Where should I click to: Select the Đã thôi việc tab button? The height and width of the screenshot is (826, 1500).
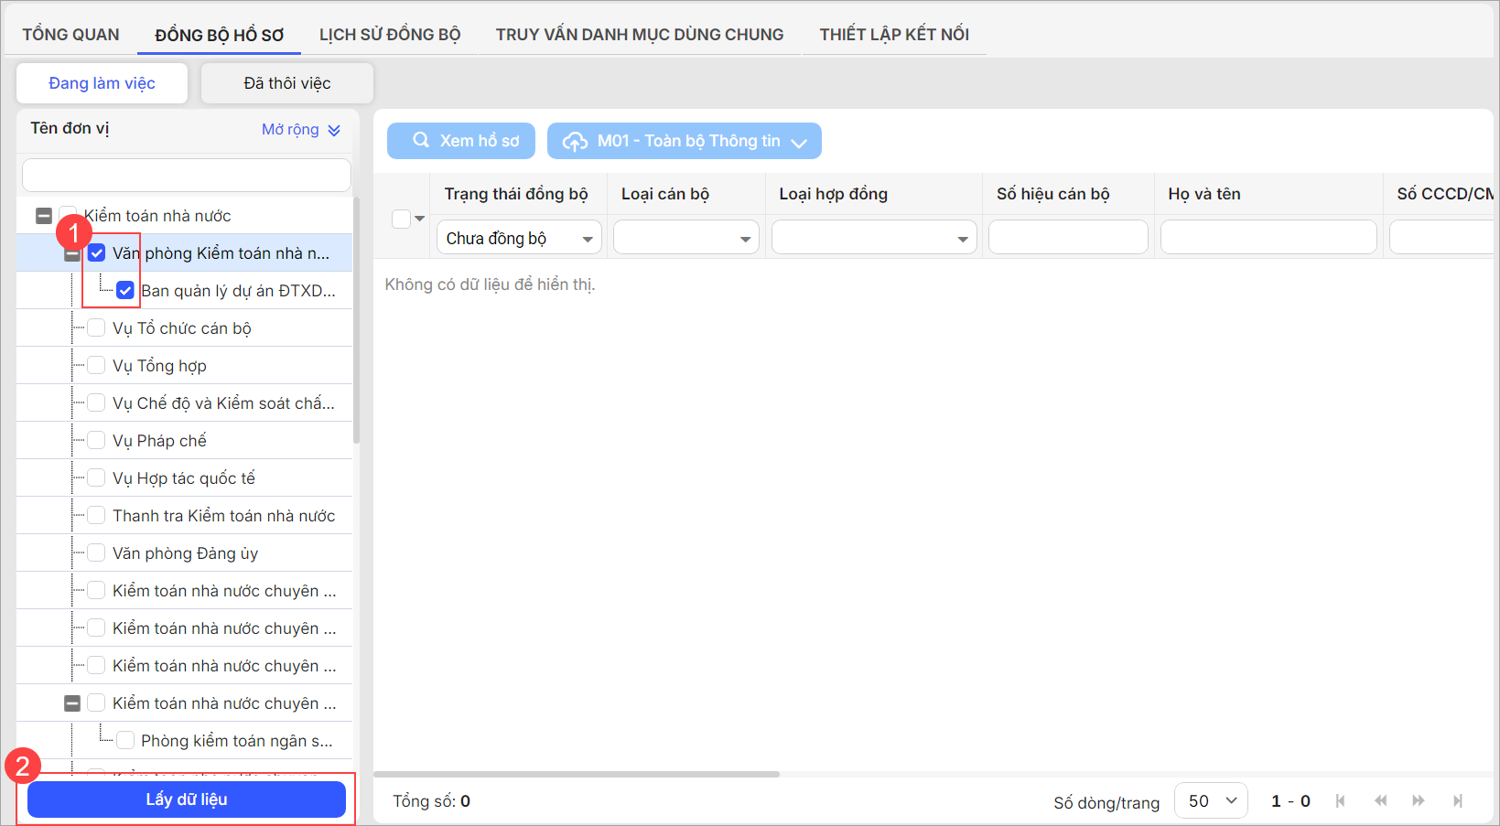pyautogui.click(x=286, y=83)
